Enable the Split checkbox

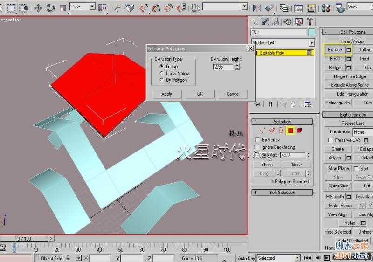tap(356, 169)
